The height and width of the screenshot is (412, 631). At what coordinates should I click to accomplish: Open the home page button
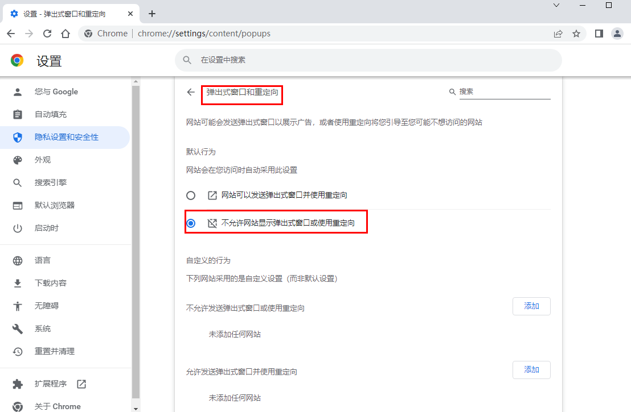coord(65,34)
